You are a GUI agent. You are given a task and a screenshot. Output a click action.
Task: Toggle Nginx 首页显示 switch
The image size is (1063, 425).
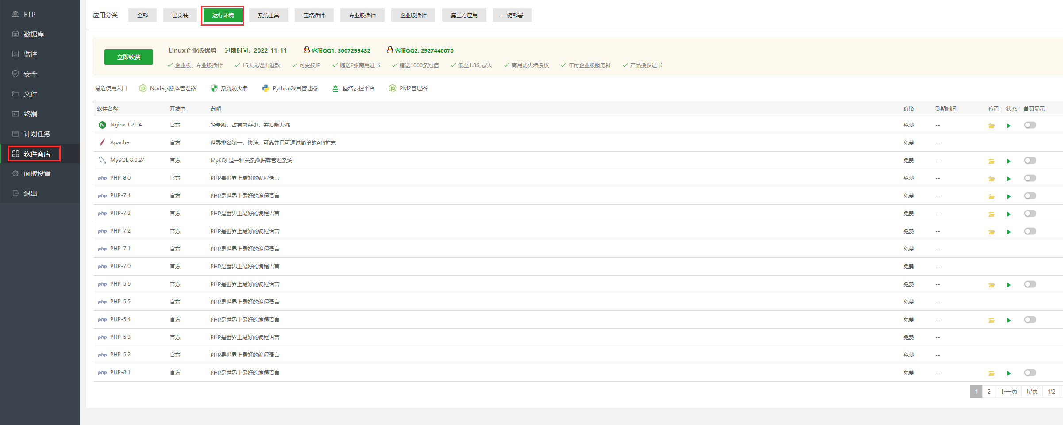click(x=1030, y=125)
